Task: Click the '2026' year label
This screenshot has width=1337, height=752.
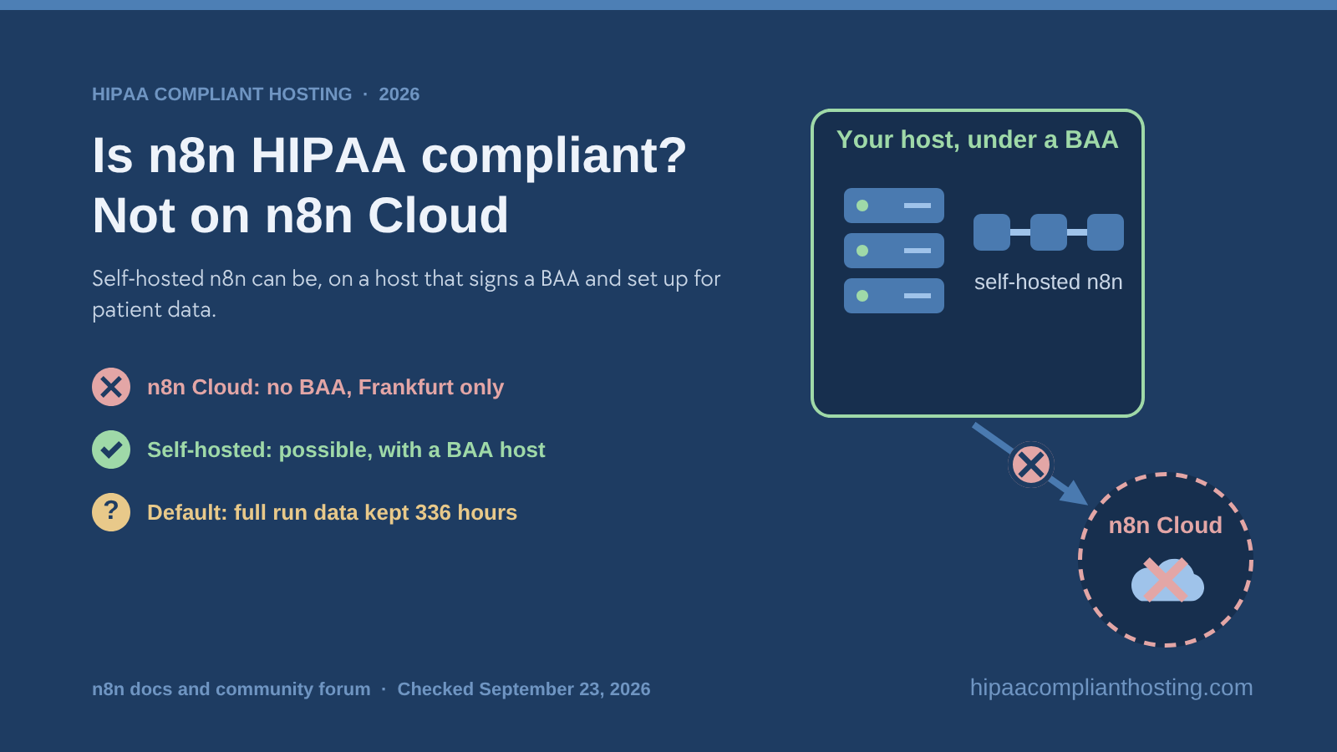Action: pos(399,94)
